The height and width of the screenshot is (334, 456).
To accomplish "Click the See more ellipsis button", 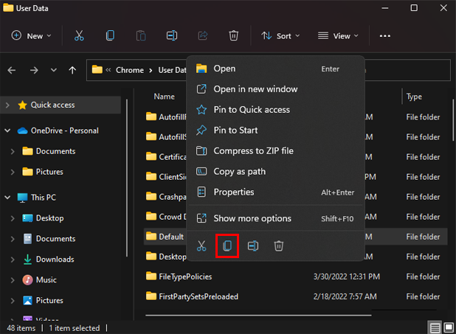I will tap(384, 35).
